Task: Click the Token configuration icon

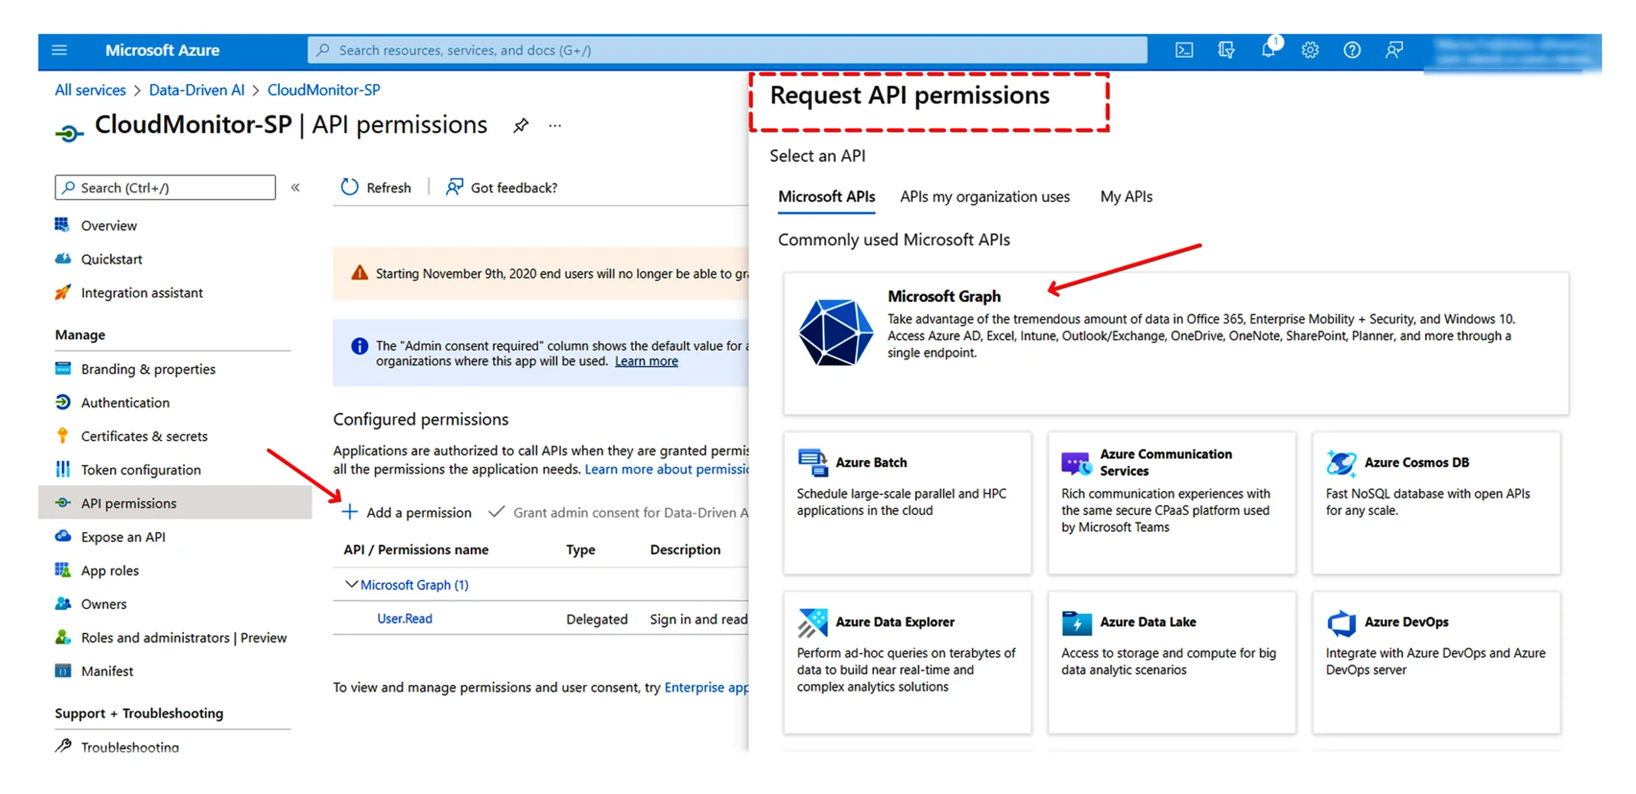Action: (x=63, y=469)
